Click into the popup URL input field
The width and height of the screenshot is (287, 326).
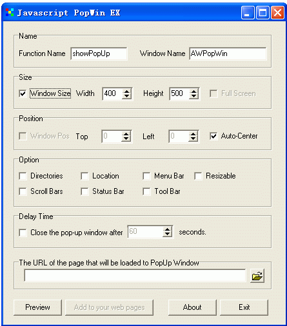click(x=135, y=275)
